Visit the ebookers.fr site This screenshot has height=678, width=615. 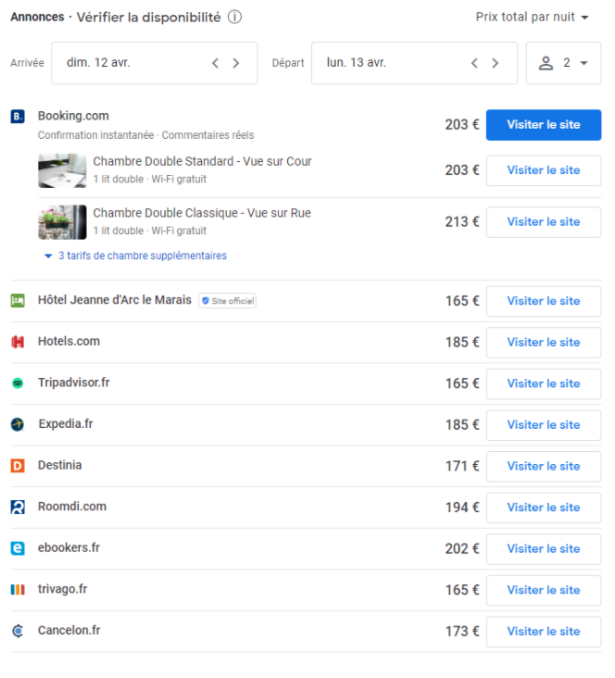coord(544,549)
